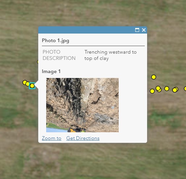Maximize the Photo 1.jpg popup window
The width and height of the screenshot is (186, 179).
pyautogui.click(x=137, y=30)
